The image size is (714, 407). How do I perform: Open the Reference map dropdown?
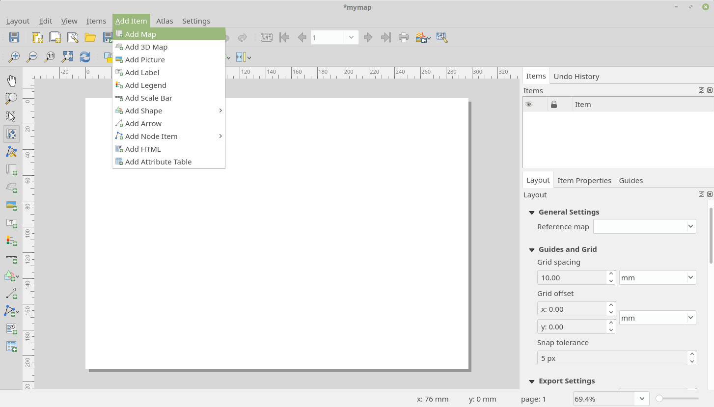pos(644,226)
